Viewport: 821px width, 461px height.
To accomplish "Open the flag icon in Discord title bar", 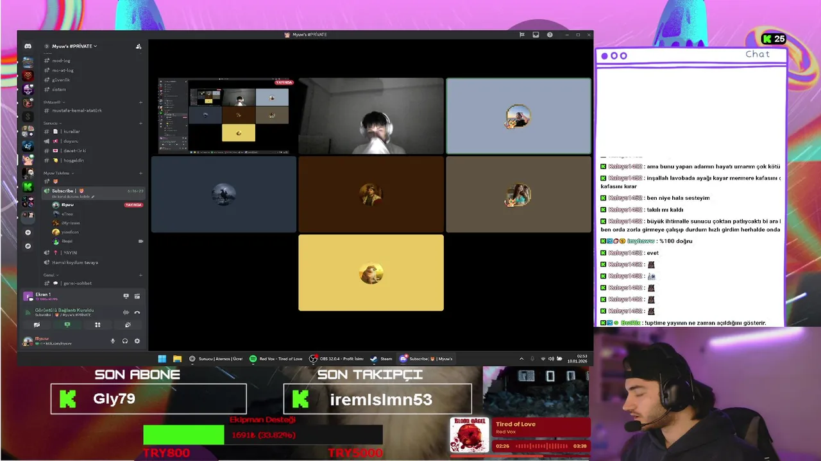I will pos(522,35).
